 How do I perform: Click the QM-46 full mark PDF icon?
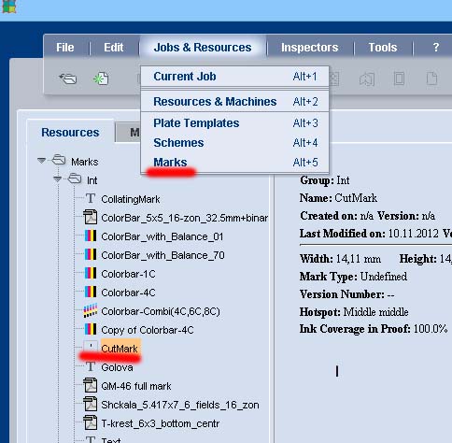[91, 385]
